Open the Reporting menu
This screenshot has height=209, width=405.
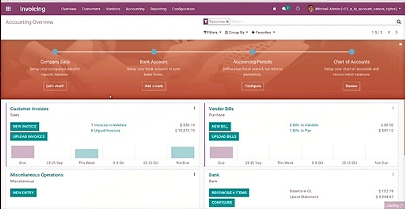[158, 9]
